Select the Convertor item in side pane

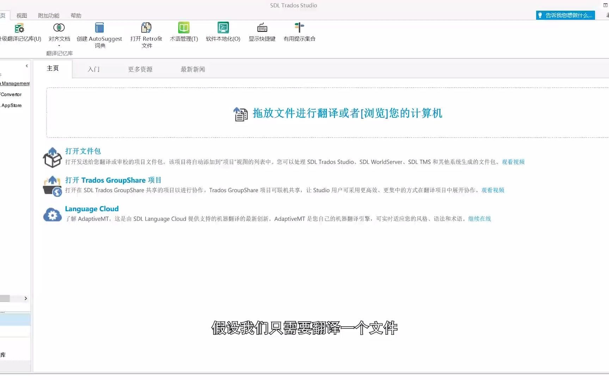11,94
